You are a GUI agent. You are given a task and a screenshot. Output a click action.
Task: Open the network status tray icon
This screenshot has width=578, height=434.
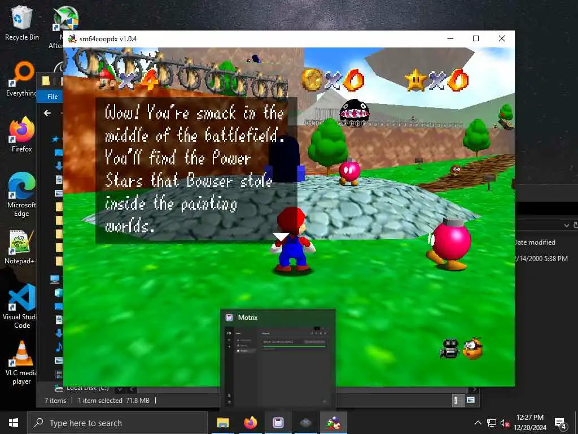click(492, 423)
